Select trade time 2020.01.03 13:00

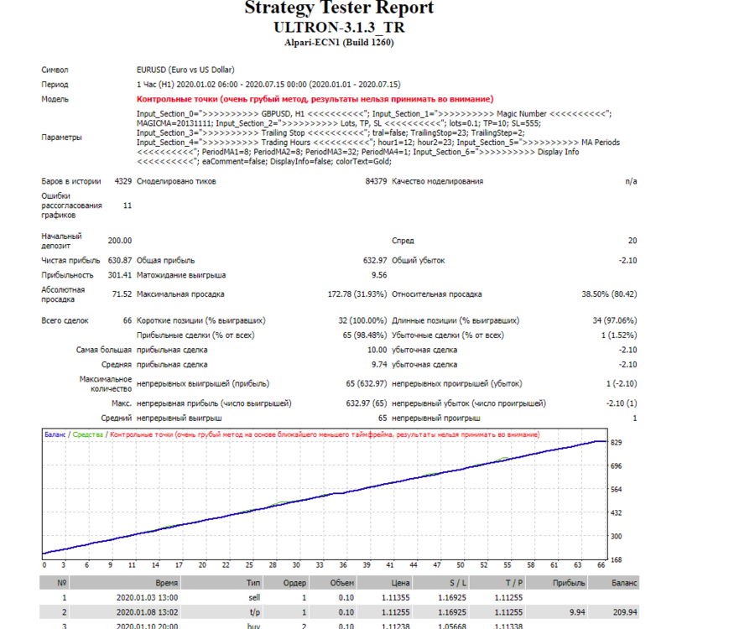pos(147,598)
